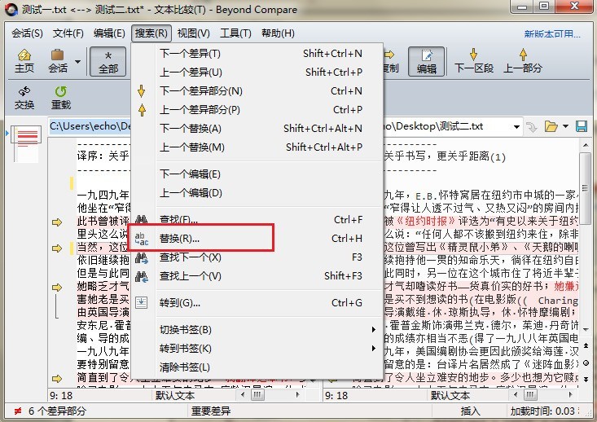
Task: Open the 文件(F) menu
Action: pyautogui.click(x=68, y=33)
